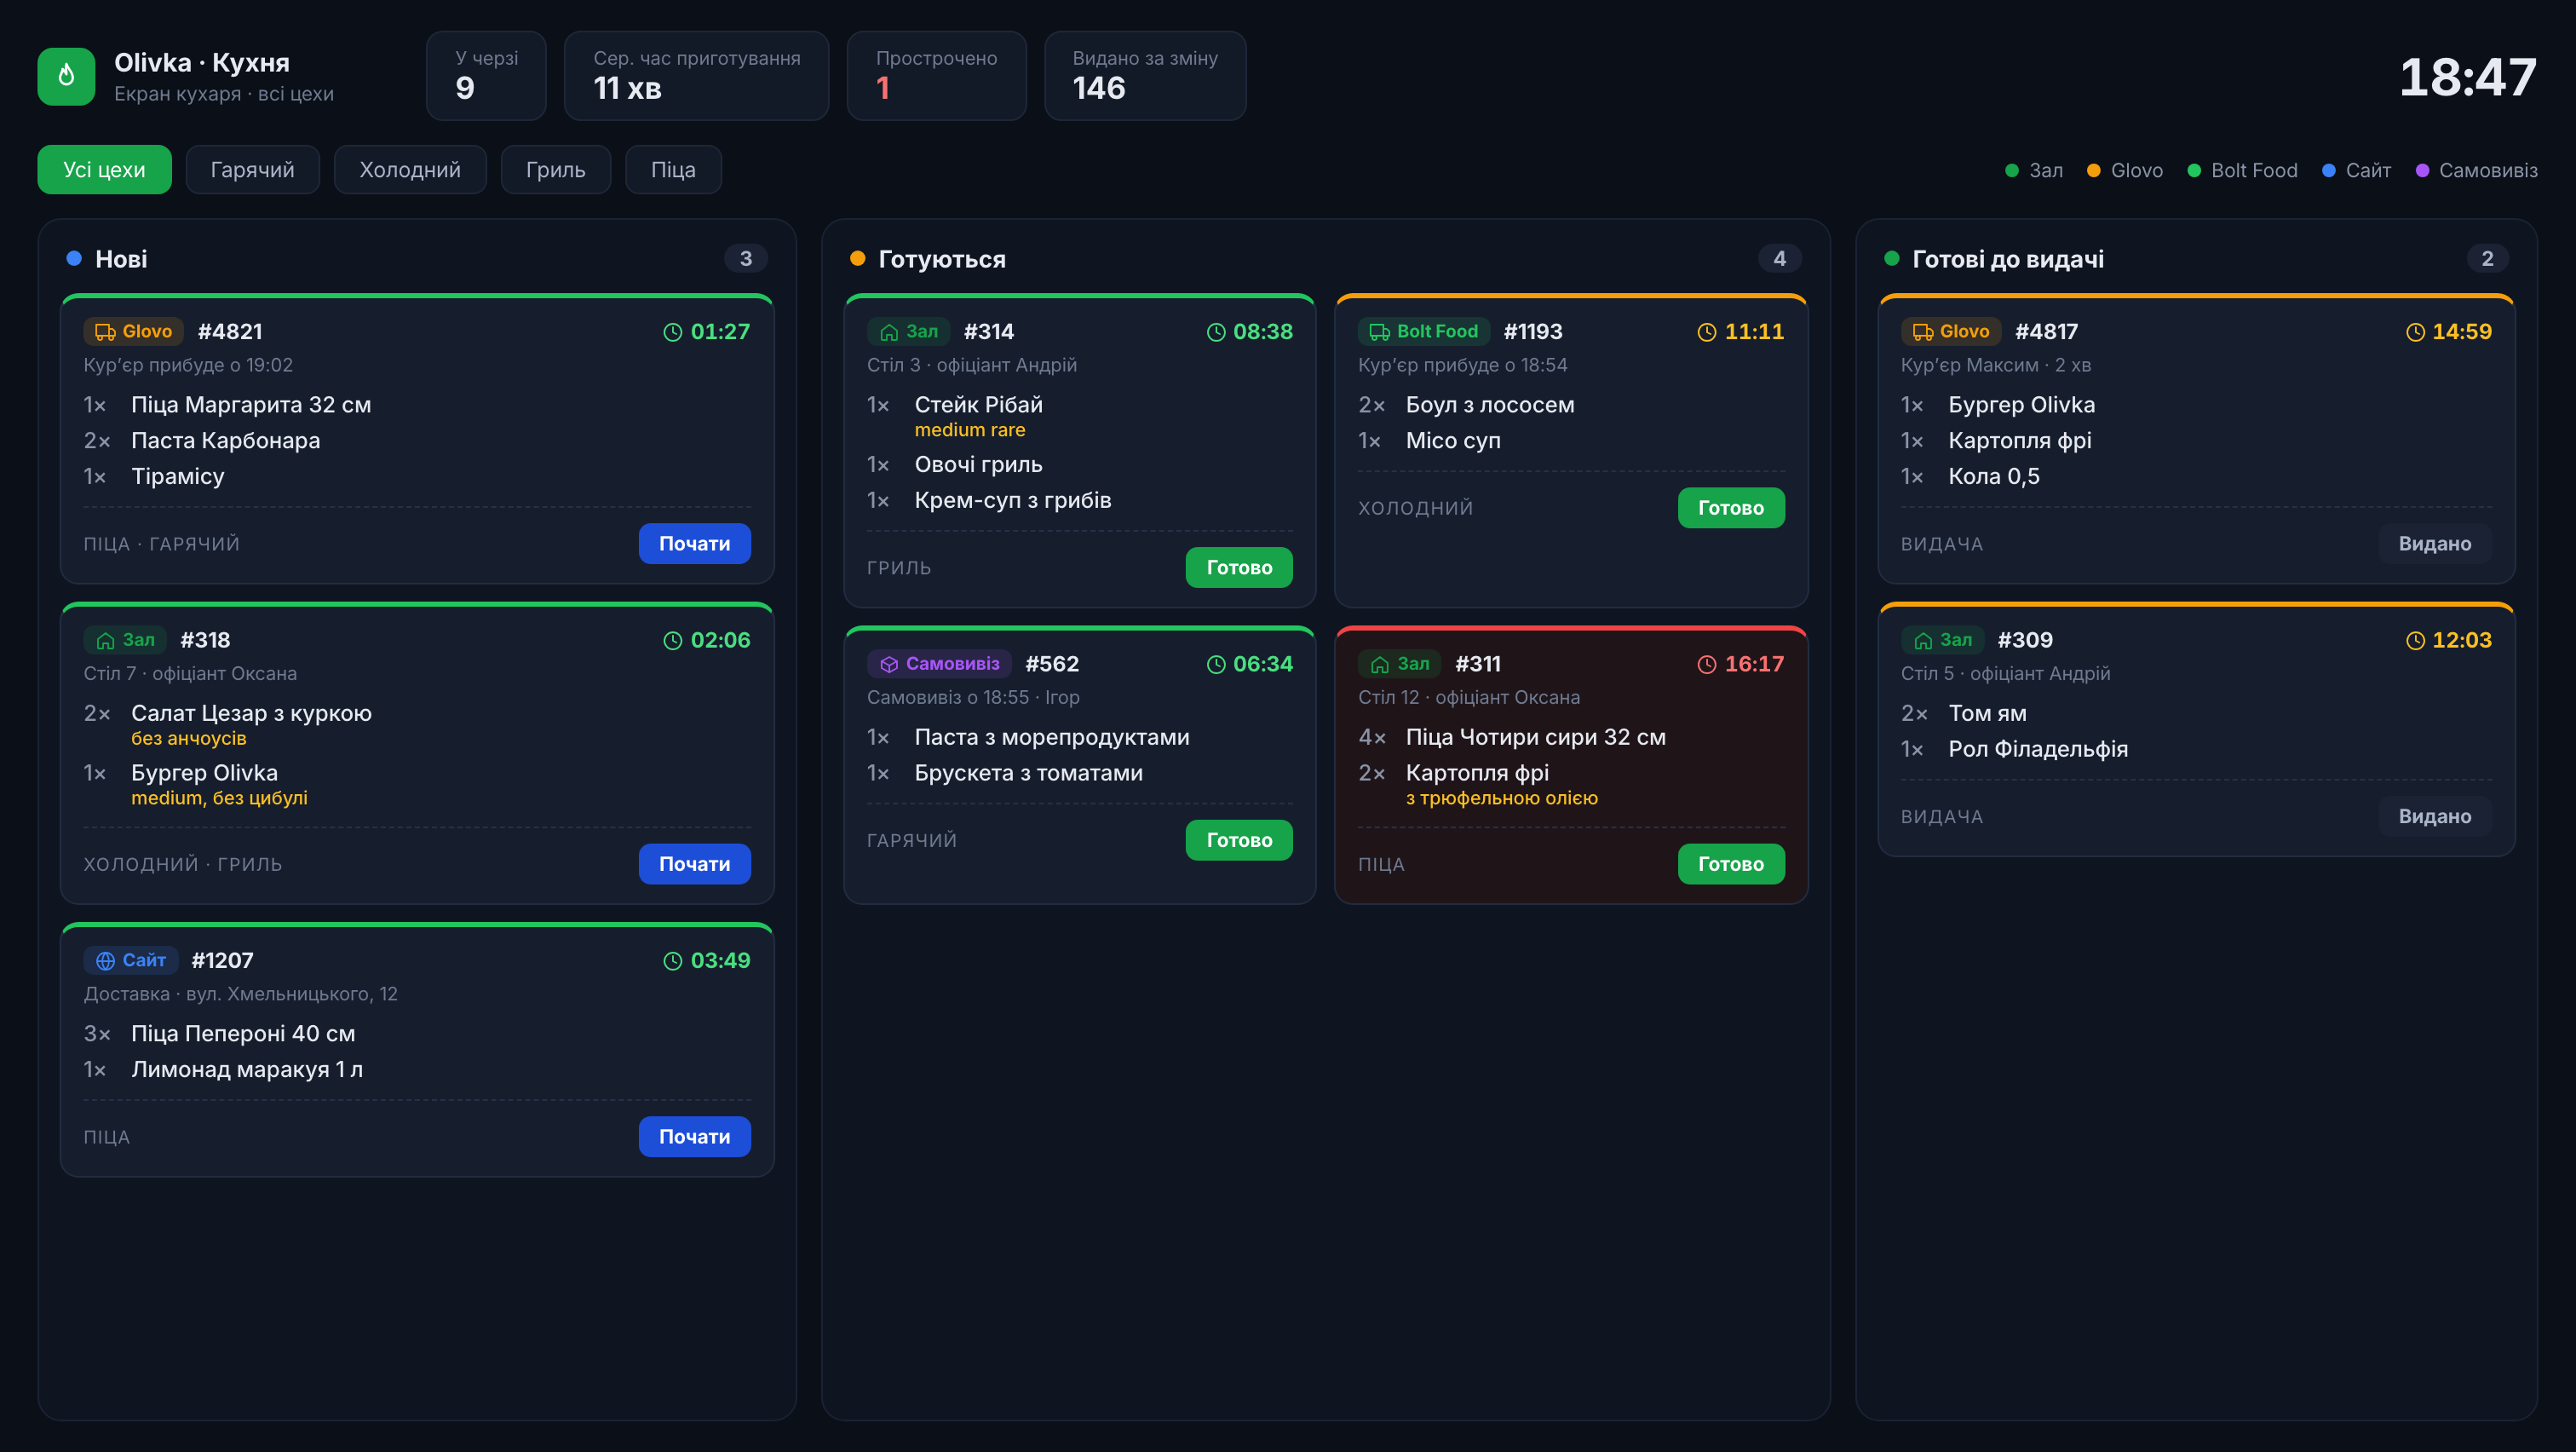Filter by the Холодний station
The width and height of the screenshot is (2576, 1452).
pos(410,169)
